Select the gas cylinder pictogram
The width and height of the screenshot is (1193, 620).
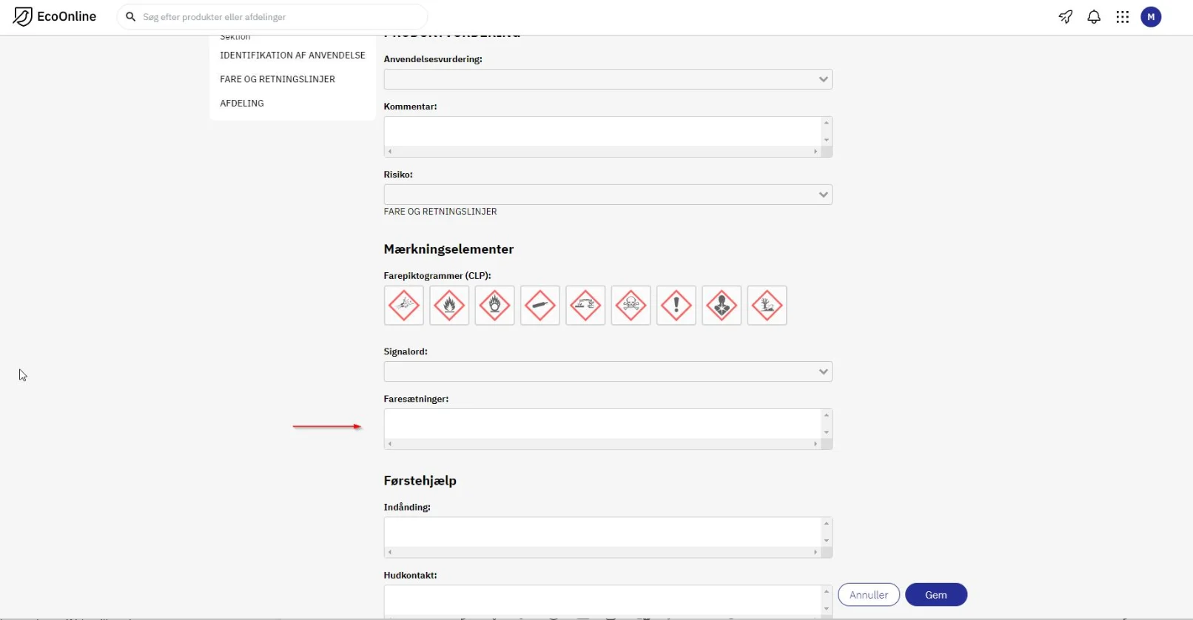[540, 306]
